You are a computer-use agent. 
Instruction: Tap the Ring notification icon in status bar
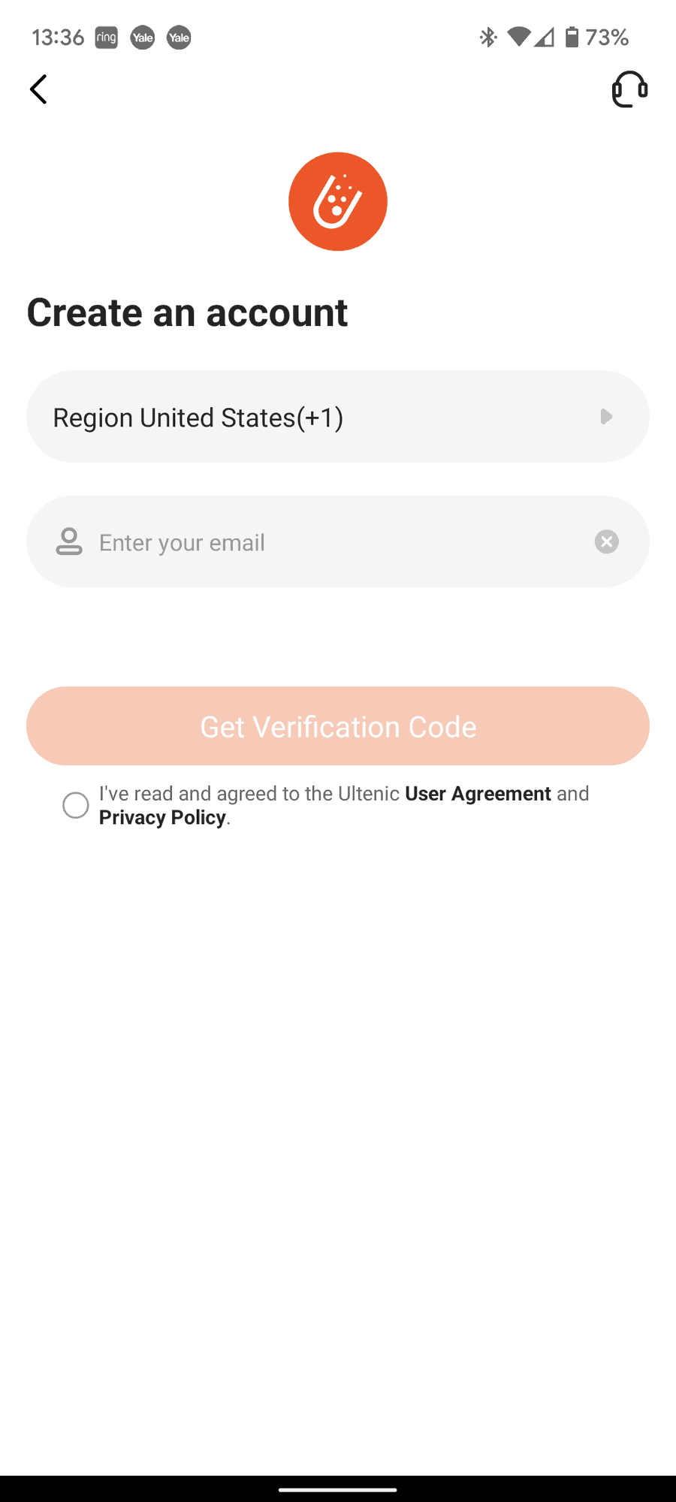[x=106, y=37]
